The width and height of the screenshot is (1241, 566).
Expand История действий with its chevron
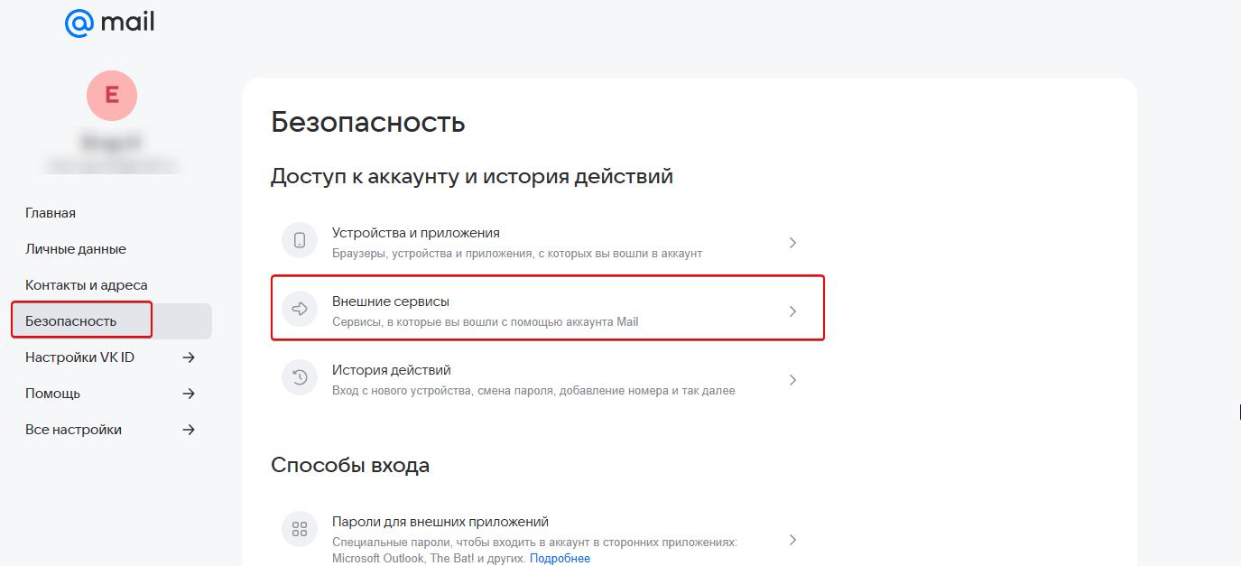pyautogui.click(x=792, y=380)
